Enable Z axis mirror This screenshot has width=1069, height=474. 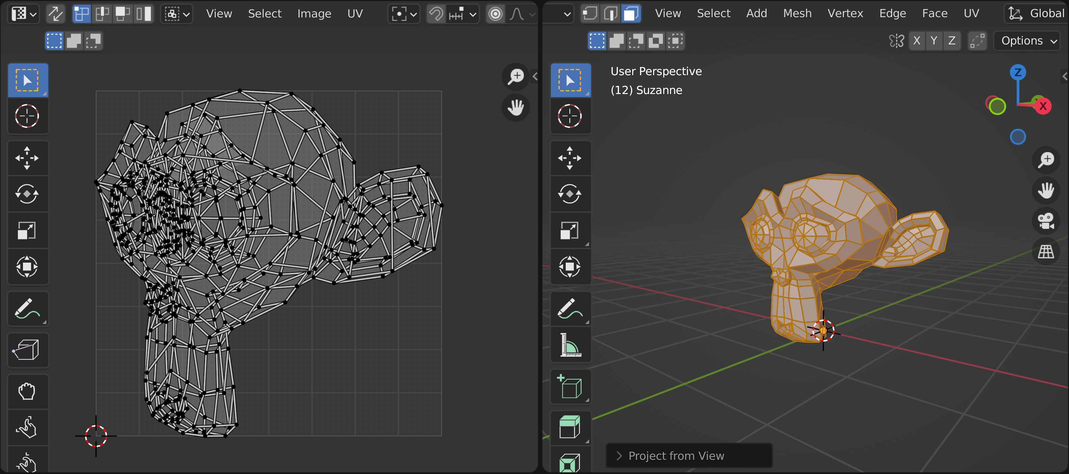[x=952, y=40]
